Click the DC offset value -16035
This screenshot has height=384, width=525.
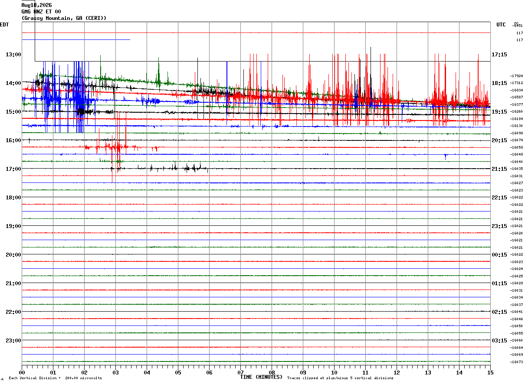[x=516, y=169]
